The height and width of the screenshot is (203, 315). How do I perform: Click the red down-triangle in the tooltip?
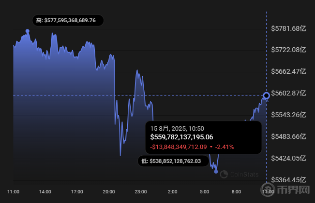point(211,147)
